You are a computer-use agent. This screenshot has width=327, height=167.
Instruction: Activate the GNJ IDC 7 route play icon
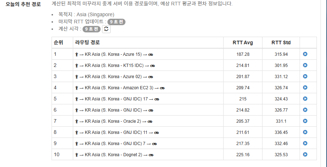[x=305, y=143]
